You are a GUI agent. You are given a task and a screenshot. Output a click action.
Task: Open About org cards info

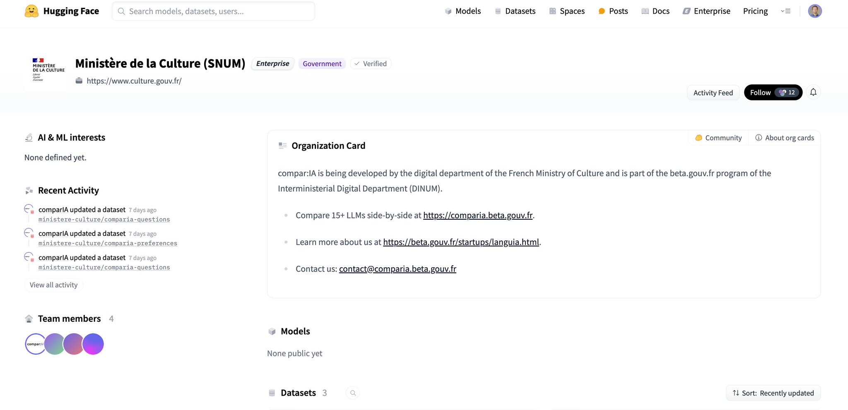coord(785,138)
